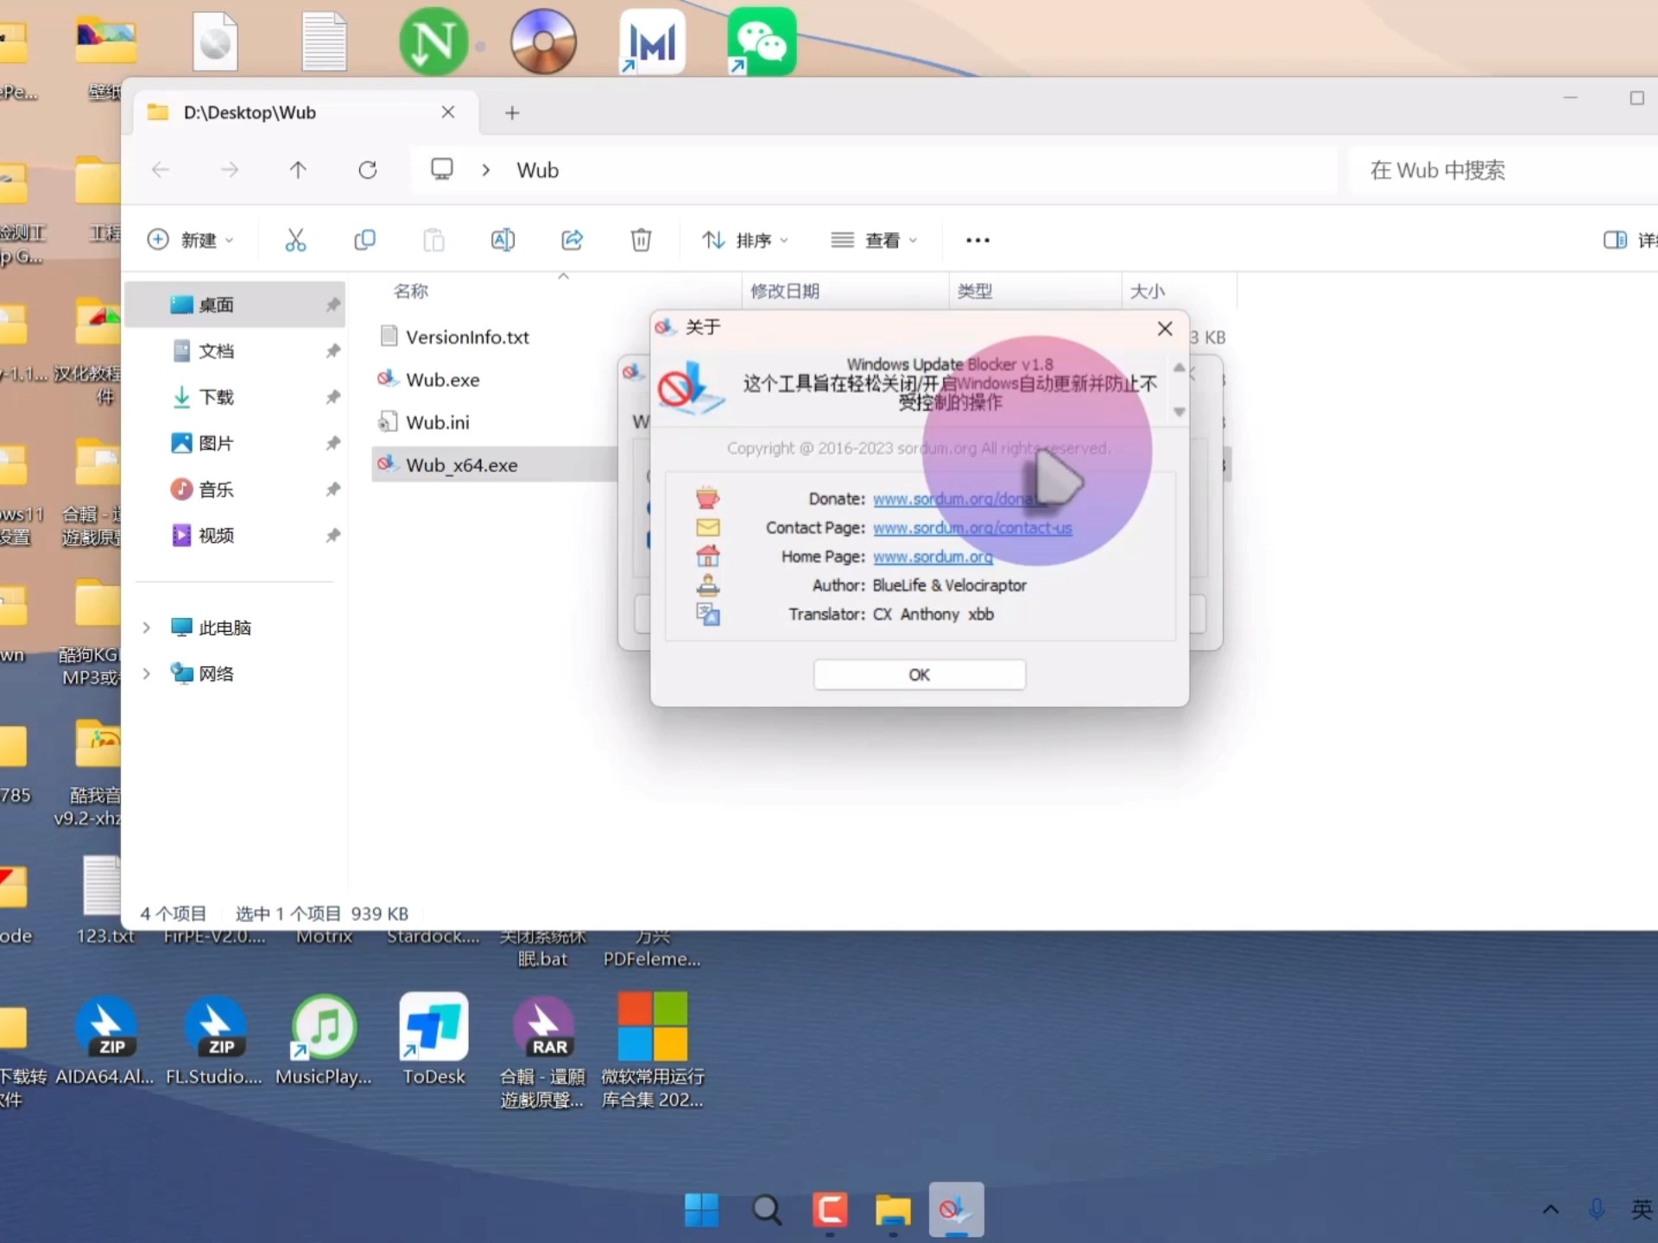
Task: Expand 此电脑 in navigation pane
Action: coord(147,628)
